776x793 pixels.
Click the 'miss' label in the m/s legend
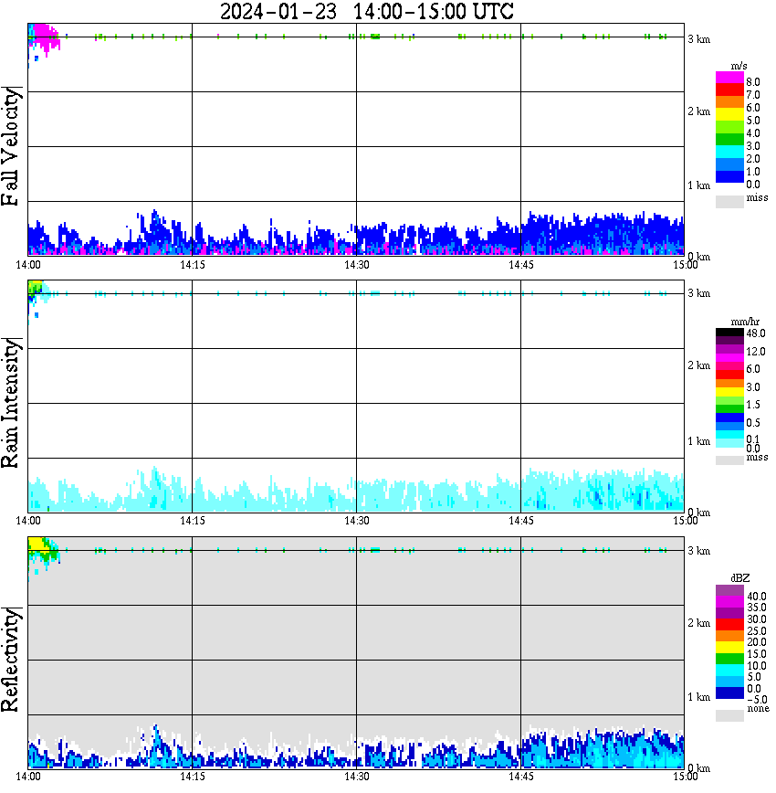click(x=757, y=197)
